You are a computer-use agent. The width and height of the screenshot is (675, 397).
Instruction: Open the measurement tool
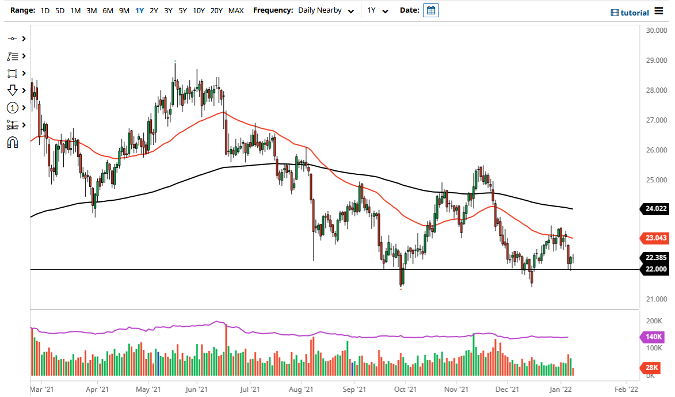12,125
